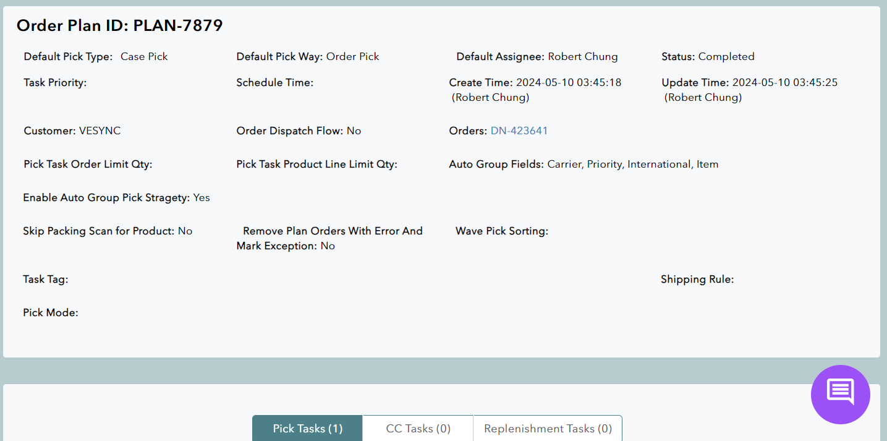Open the Replenishment Tasks tab
Image resolution: width=887 pixels, height=441 pixels.
(548, 429)
